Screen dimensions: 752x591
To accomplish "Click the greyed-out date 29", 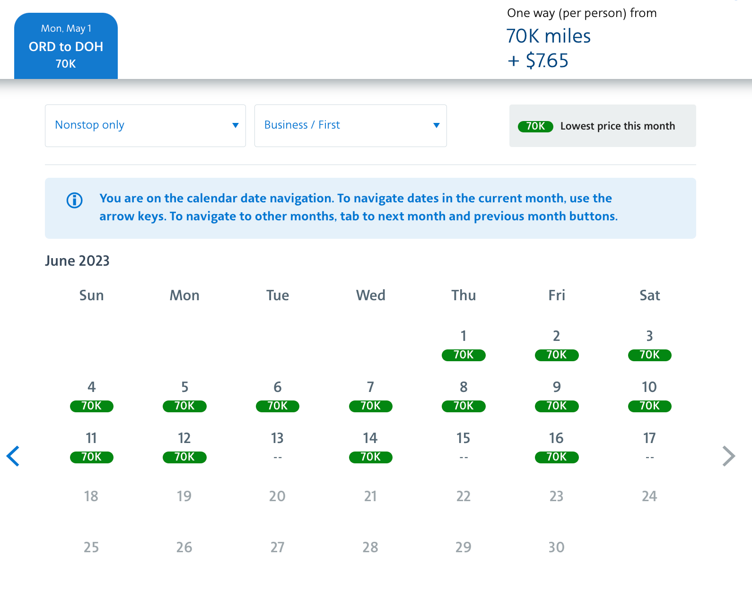I will 463,547.
